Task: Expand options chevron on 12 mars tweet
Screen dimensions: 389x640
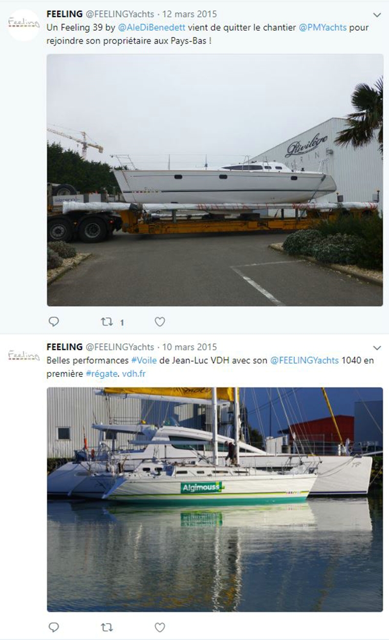Action: click(377, 15)
